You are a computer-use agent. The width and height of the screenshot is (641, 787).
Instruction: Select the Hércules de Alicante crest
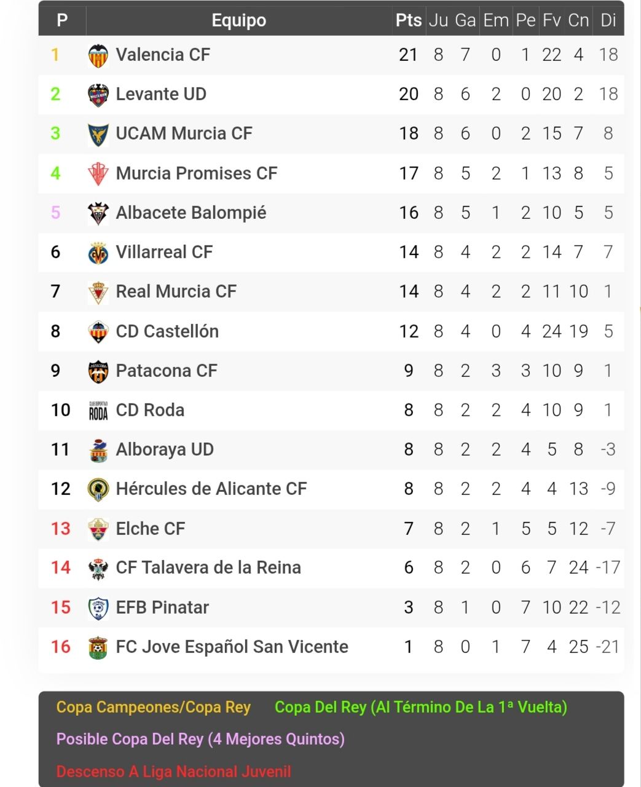click(98, 489)
